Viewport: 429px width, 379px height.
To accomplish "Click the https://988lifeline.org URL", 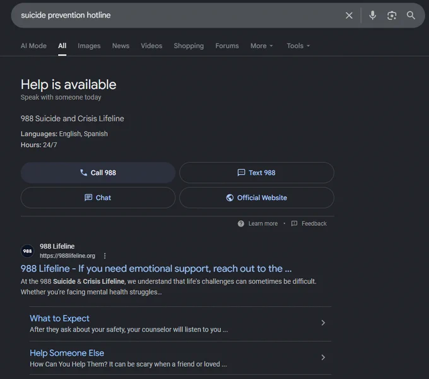I will [x=68, y=255].
